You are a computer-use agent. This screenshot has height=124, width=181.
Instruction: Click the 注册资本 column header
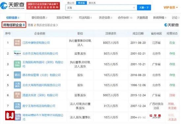tap(111, 34)
